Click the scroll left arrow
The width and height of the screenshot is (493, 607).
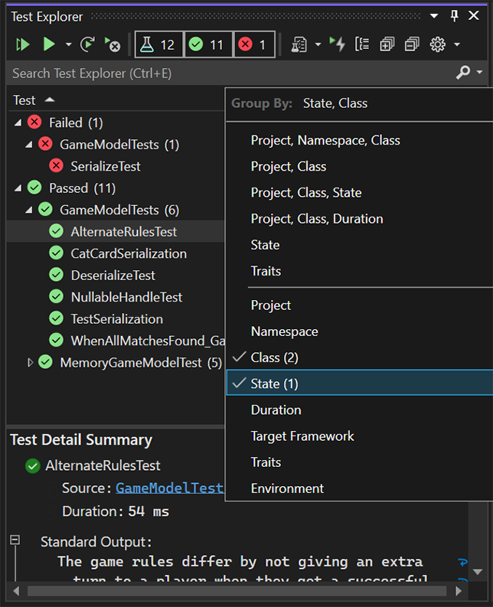coord(16,591)
